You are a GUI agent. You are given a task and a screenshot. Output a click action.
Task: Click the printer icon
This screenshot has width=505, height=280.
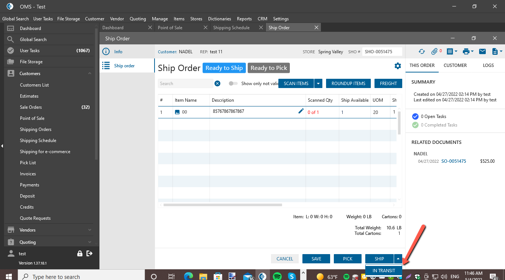click(465, 52)
